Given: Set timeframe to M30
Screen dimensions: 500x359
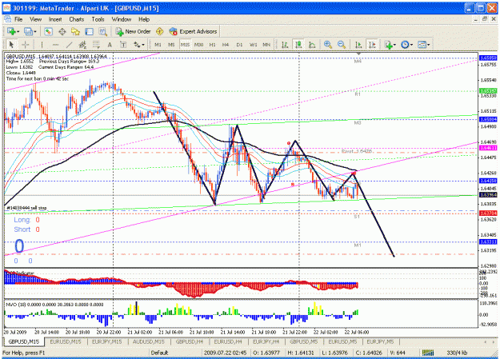Looking at the screenshot, I should click(198, 45).
